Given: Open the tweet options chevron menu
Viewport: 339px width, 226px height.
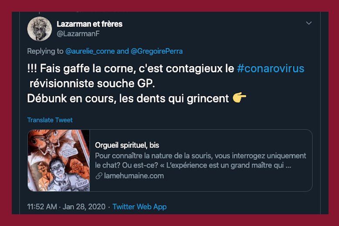Looking at the screenshot, I should click(x=308, y=23).
